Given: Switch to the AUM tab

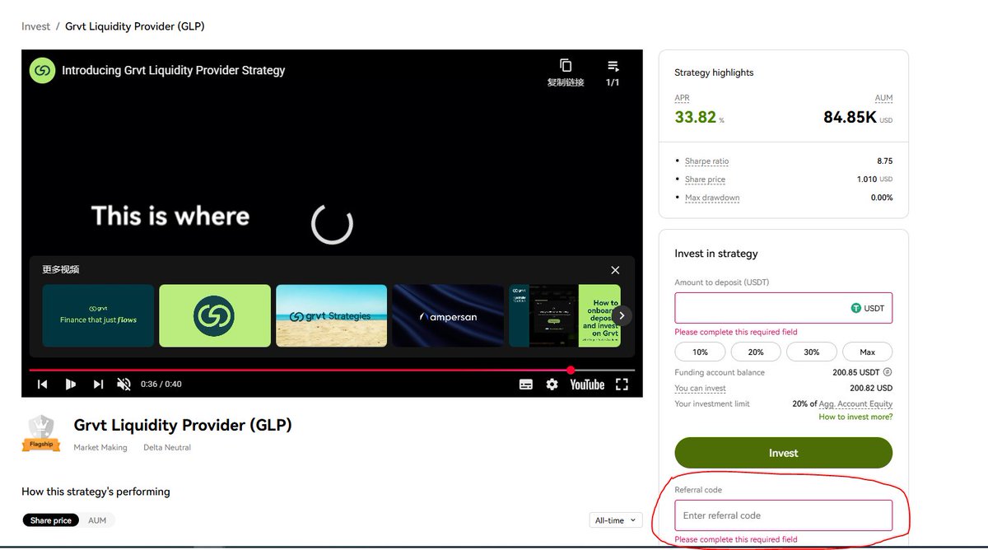Looking at the screenshot, I should (x=97, y=520).
